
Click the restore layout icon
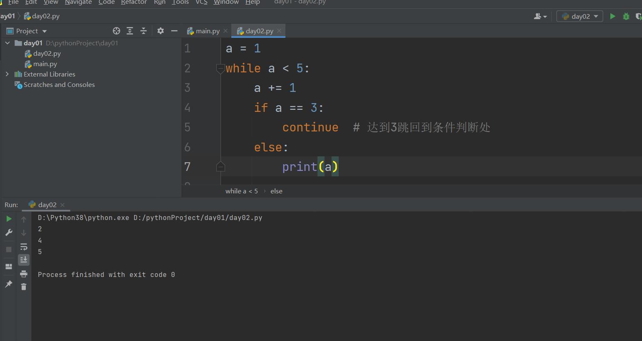pyautogui.click(x=9, y=267)
